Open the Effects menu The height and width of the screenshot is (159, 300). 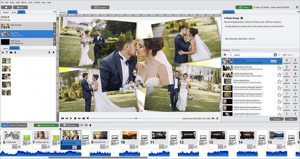24,2
